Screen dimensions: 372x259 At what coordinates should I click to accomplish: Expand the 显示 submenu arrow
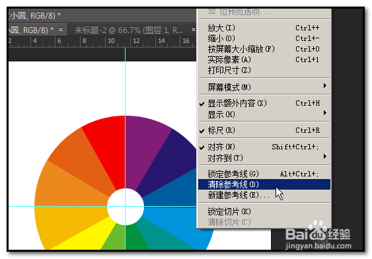point(325,113)
